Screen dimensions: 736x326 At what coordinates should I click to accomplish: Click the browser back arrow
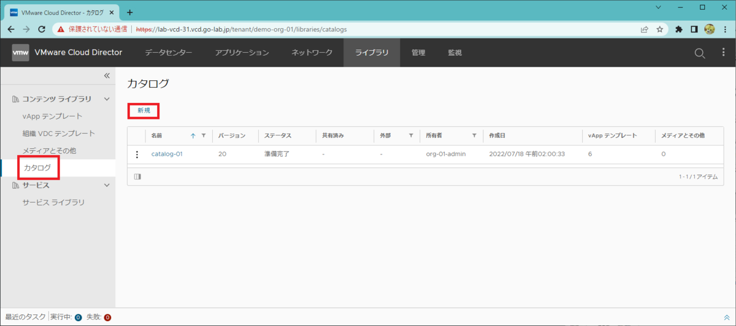pyautogui.click(x=11, y=29)
